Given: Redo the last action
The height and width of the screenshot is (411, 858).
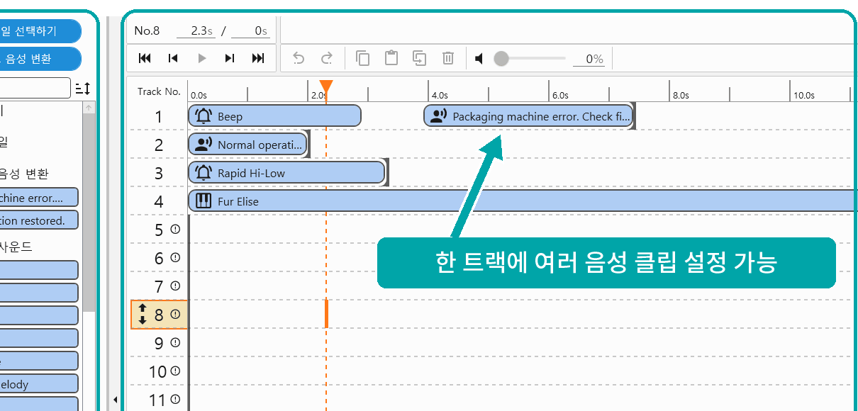Looking at the screenshot, I should 327,58.
